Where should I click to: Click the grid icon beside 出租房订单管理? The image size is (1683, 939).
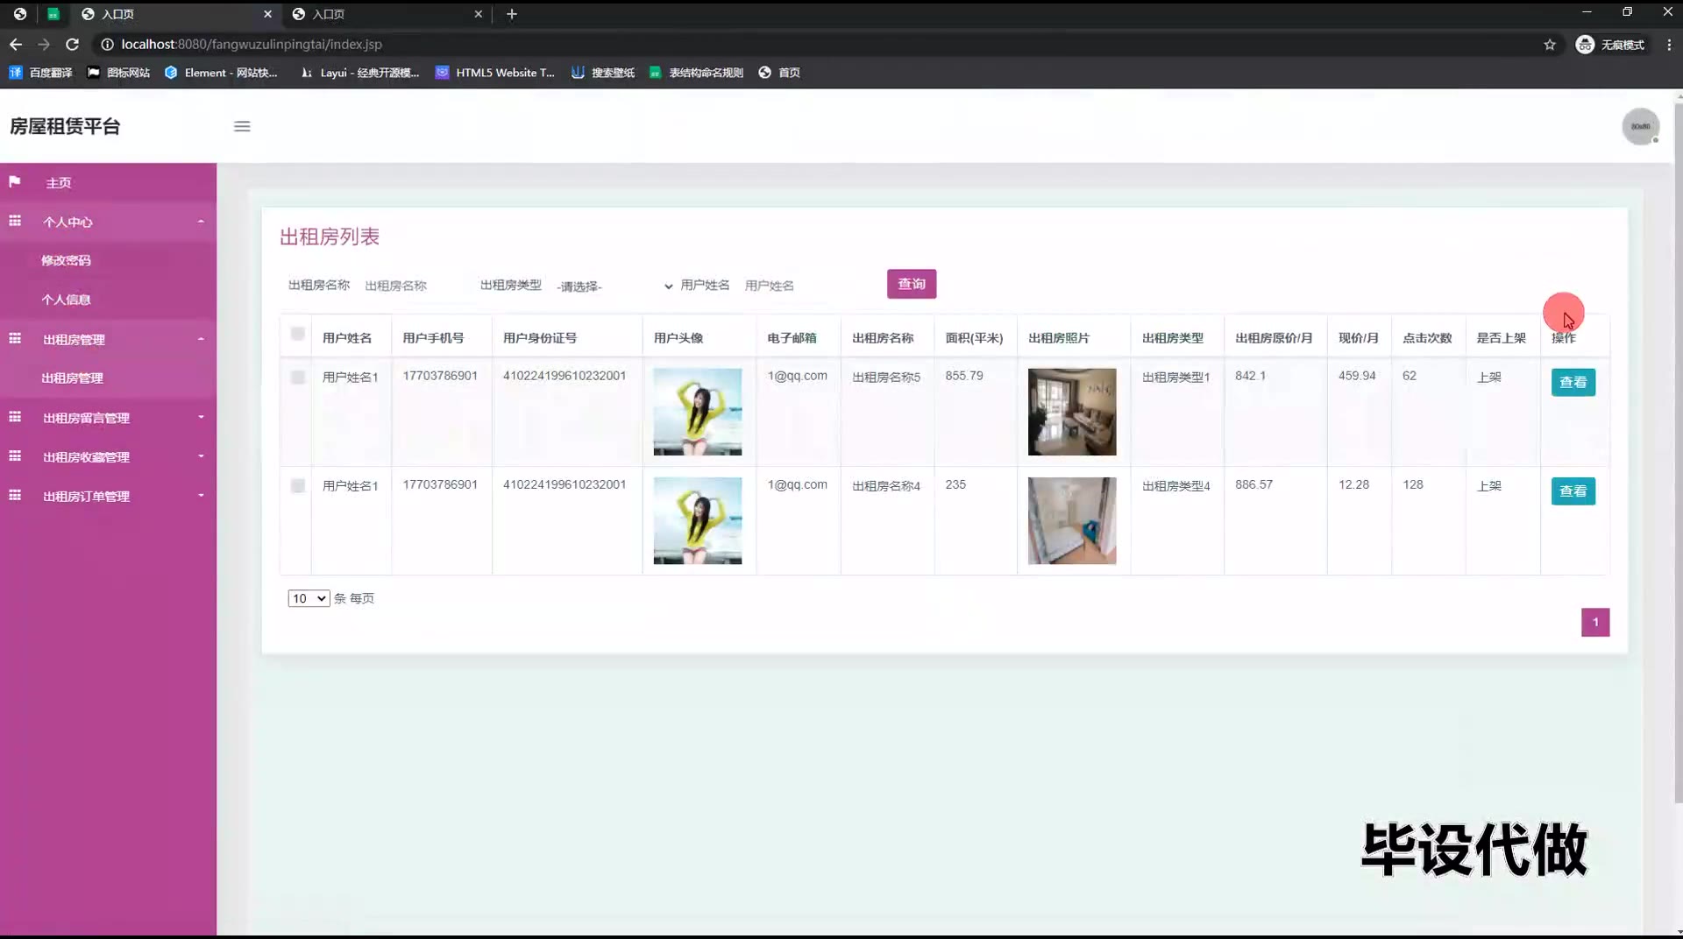coord(15,495)
